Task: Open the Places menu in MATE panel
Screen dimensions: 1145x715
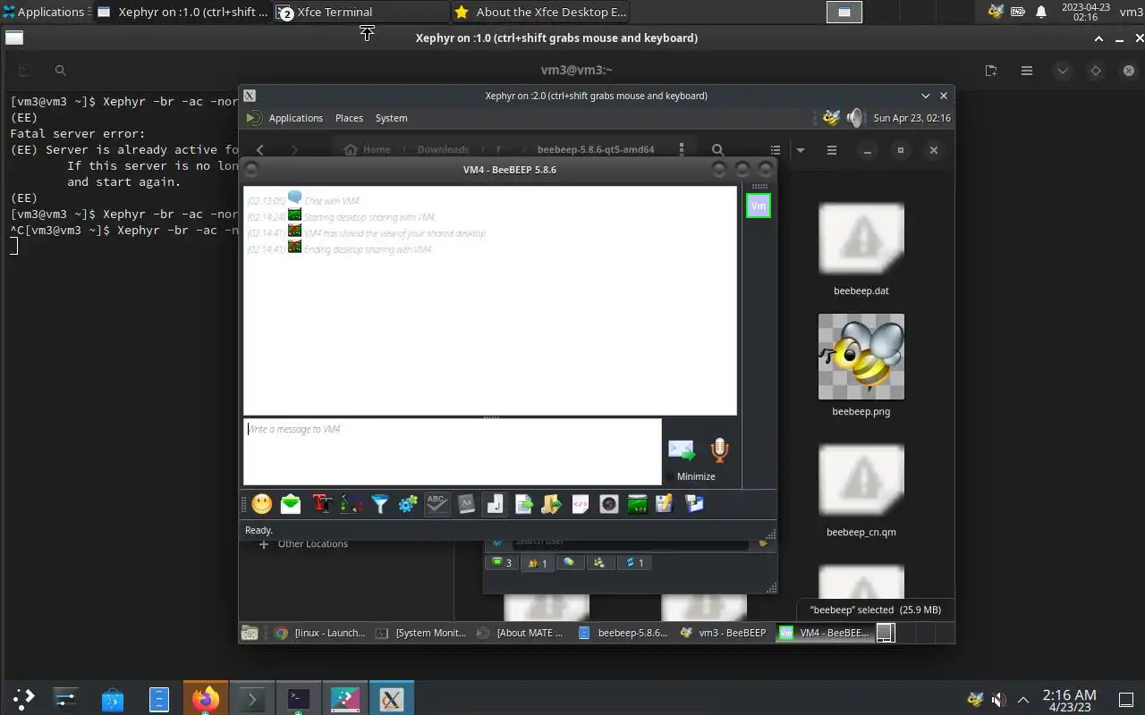Action: tap(349, 118)
